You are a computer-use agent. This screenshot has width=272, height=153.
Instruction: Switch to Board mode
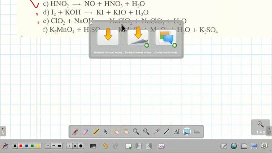point(224,146)
